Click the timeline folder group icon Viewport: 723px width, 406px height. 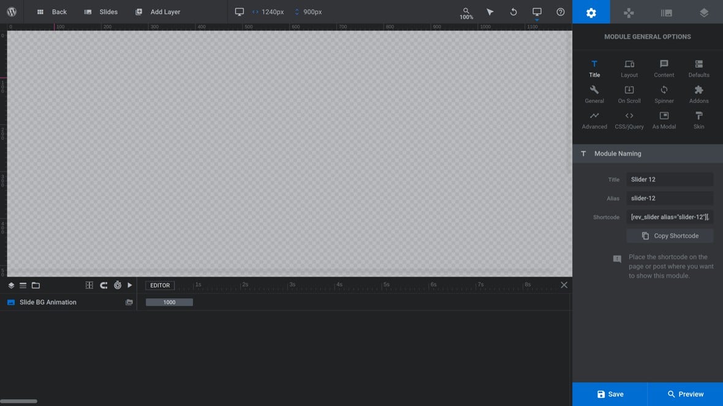(x=36, y=285)
